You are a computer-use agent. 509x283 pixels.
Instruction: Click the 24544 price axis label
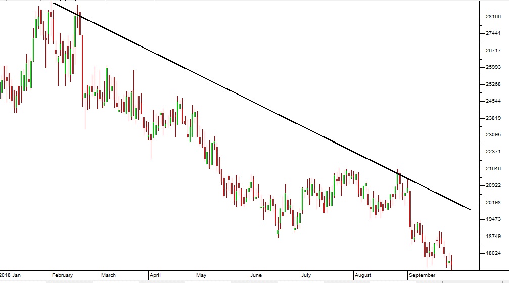[493, 101]
